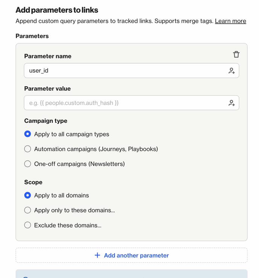Select One-off campaigns (Newsletters) radio
Image resolution: width=259 pixels, height=278 pixels.
tap(27, 164)
